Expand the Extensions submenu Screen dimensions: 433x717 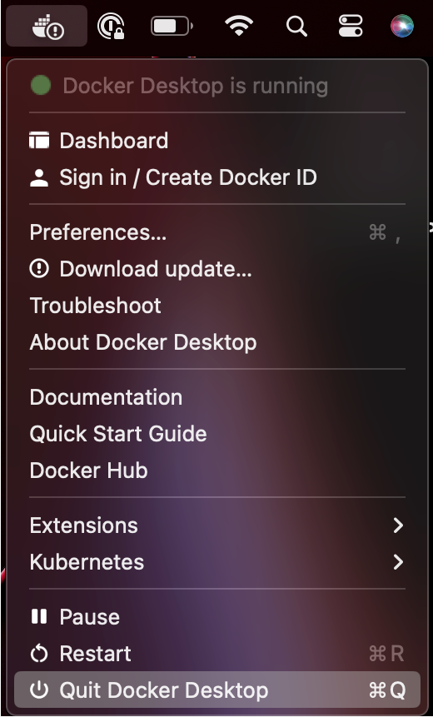pos(217,525)
